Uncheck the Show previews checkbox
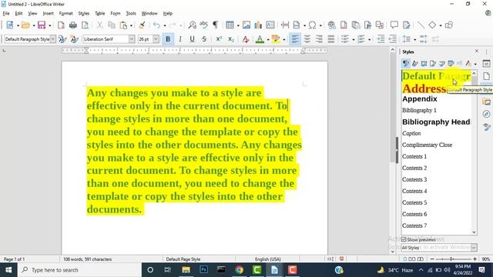 (404, 239)
